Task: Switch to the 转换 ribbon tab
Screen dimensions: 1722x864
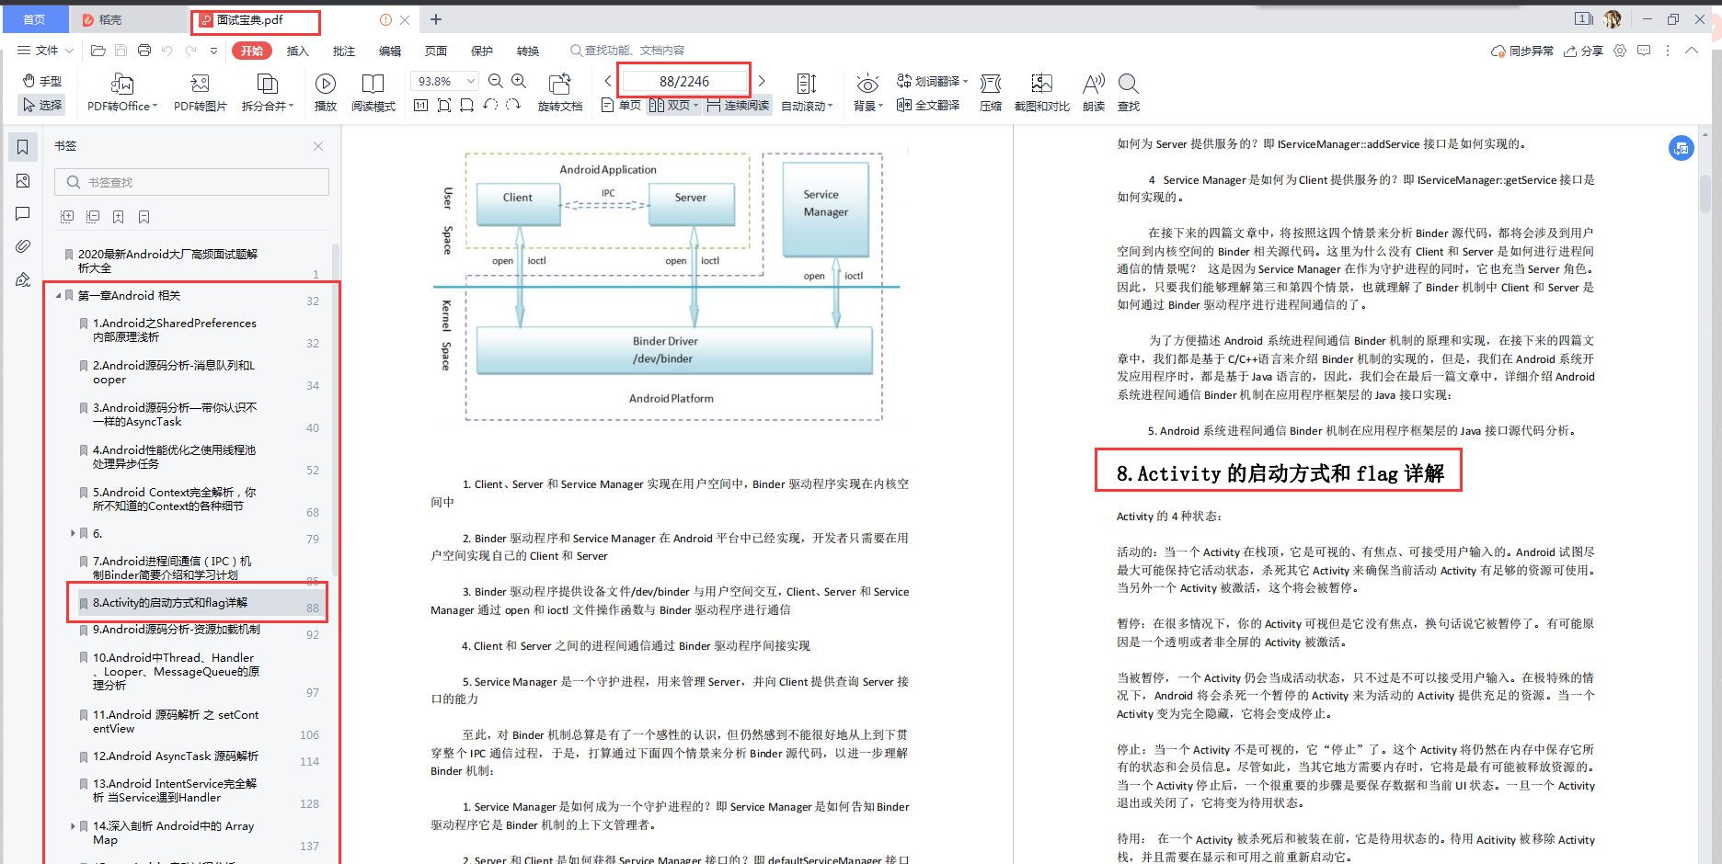Action: 528,51
